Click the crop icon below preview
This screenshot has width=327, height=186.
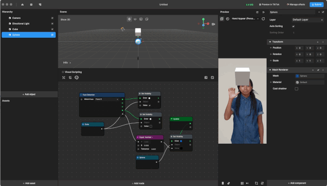(x=256, y=183)
